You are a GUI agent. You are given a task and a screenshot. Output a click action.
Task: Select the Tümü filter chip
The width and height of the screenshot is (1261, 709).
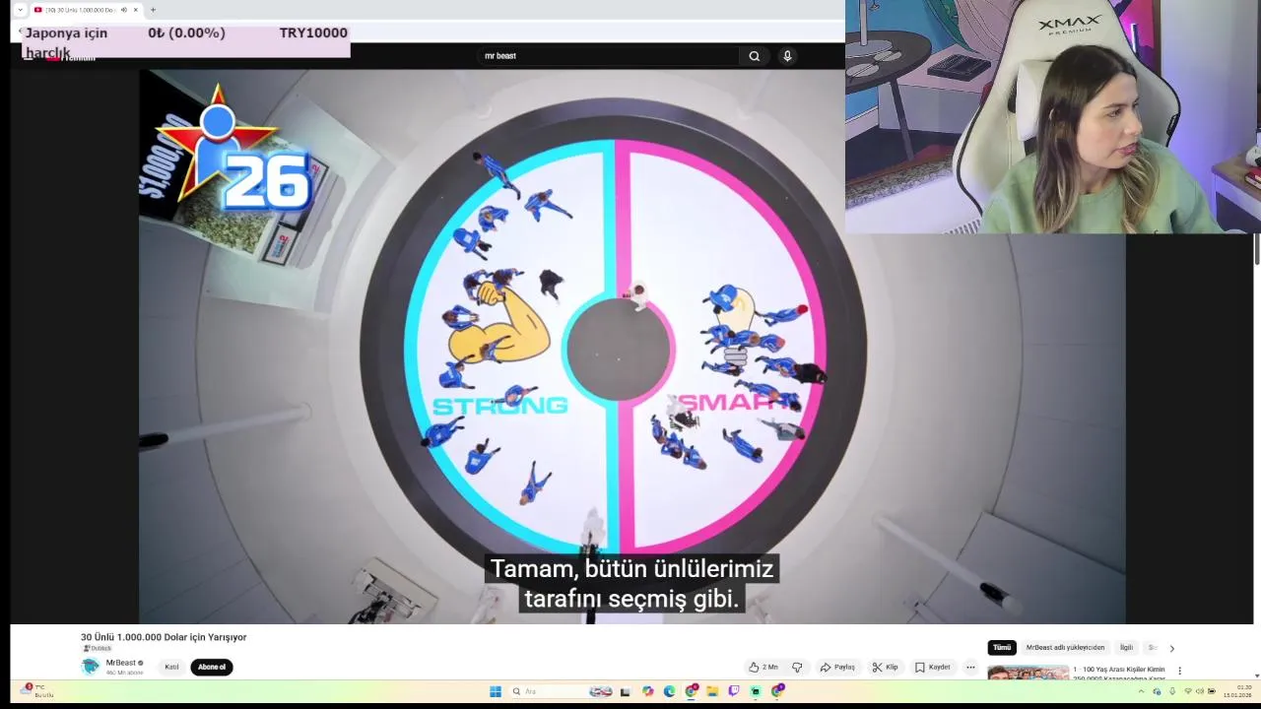1002,647
